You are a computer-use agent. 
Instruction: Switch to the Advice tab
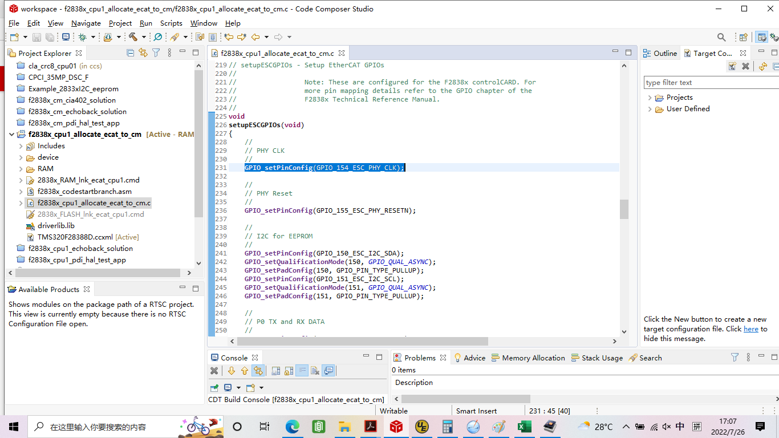click(469, 358)
